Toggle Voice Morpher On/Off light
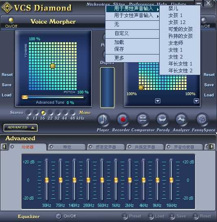This screenshot has width=217, height=222. pyautogui.click(x=11, y=20)
